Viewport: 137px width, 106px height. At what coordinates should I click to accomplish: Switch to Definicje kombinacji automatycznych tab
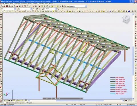(15, 103)
